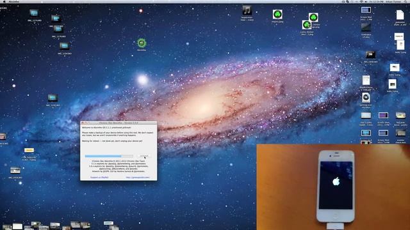Select the lone monitor icon at mid-left of the desktop
410x230 pixels.
click(53, 98)
